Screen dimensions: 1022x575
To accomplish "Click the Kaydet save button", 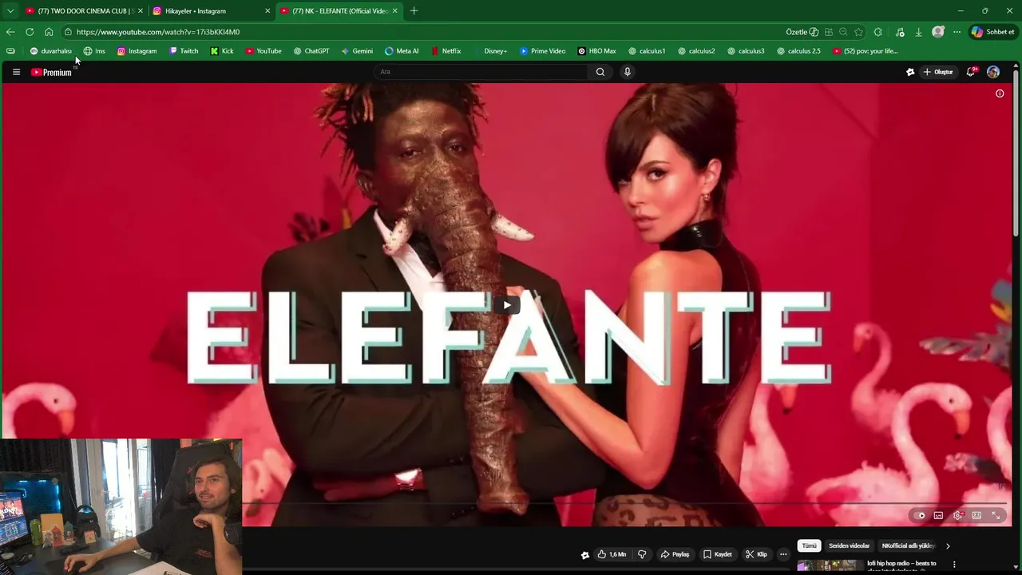I will 717,554.
